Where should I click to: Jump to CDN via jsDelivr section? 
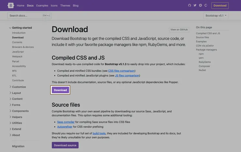coord(205,46)
